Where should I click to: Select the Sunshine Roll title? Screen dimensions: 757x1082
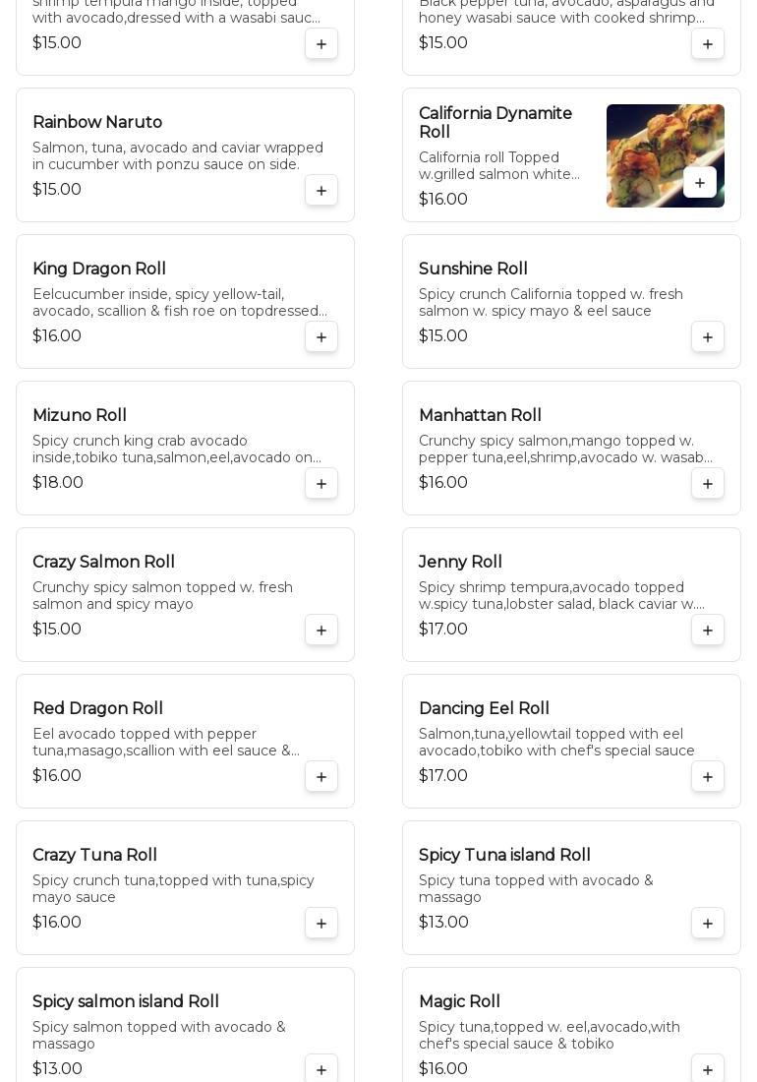473,269
